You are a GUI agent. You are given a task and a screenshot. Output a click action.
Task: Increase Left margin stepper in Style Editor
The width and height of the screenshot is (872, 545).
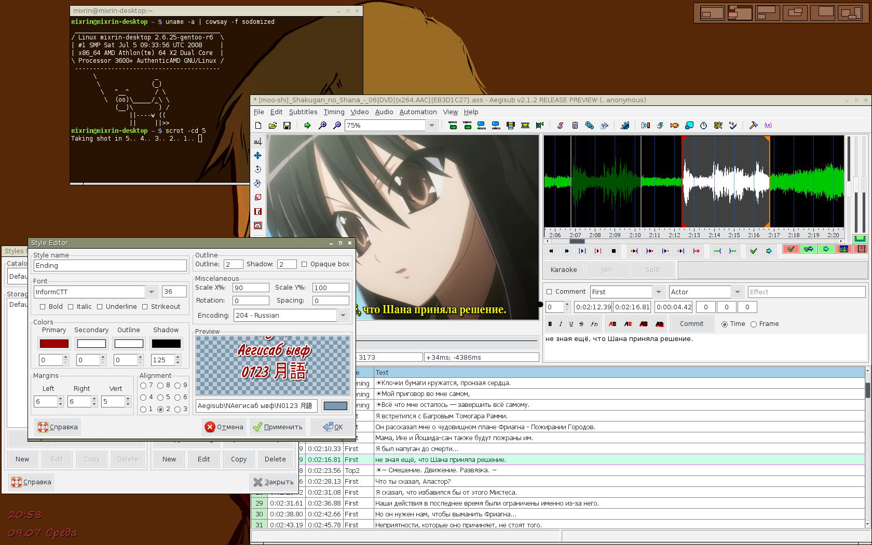tap(60, 399)
